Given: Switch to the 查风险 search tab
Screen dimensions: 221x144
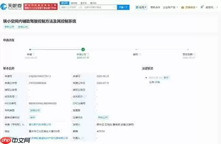Looking at the screenshot, I should pyautogui.click(x=93, y=3).
